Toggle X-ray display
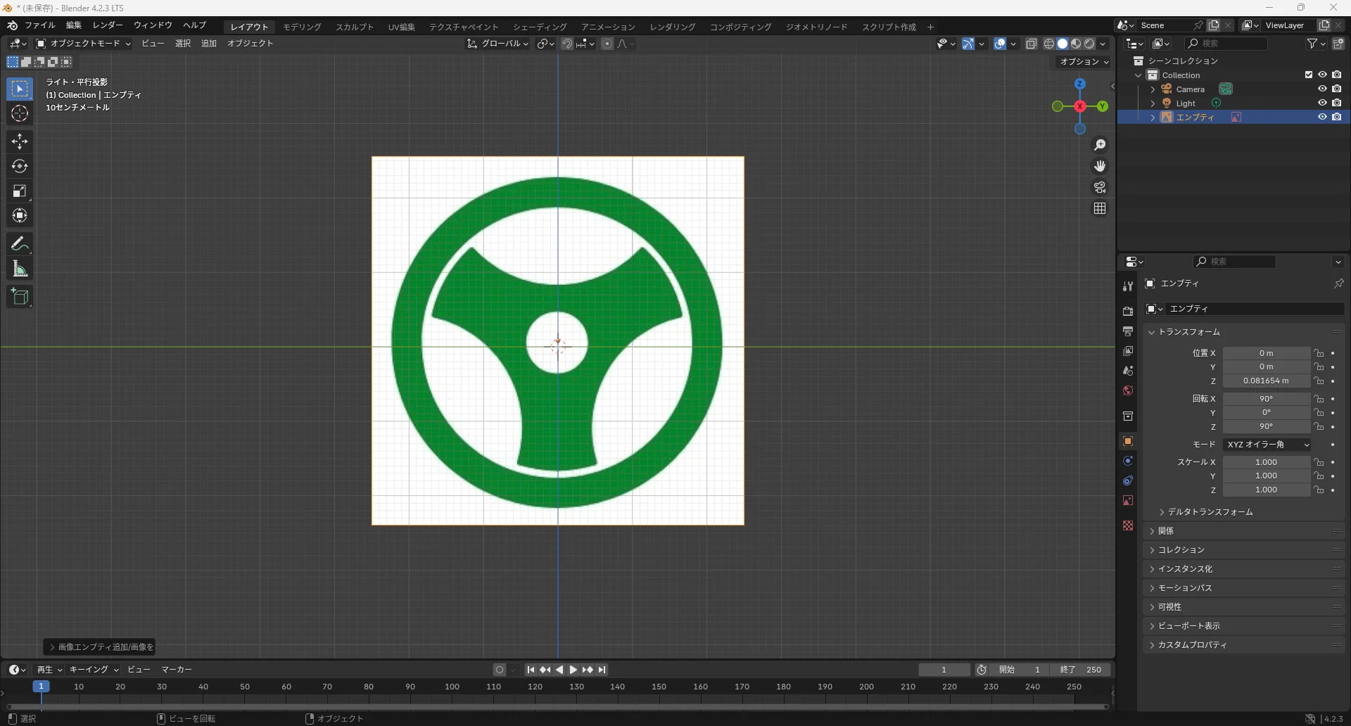Image resolution: width=1351 pixels, height=726 pixels. pyautogui.click(x=1032, y=44)
